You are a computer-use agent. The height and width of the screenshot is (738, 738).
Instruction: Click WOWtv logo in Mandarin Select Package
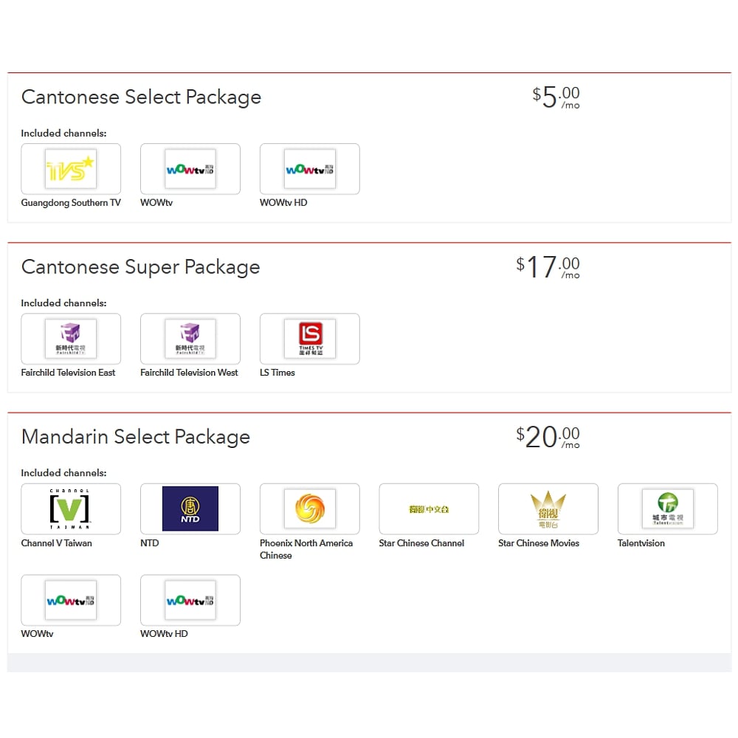[71, 600]
